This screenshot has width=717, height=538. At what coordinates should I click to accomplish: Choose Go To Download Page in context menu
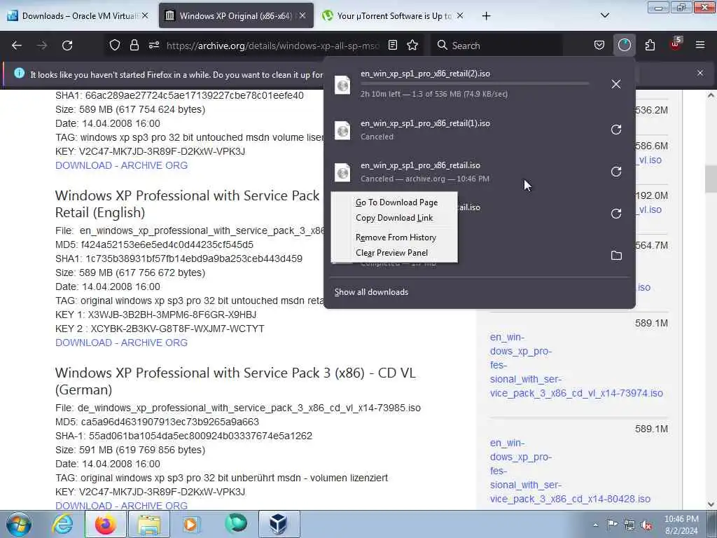tap(396, 202)
